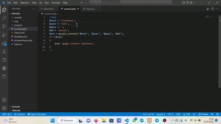Open the Database view in activity bar
Screen dimensions: 221x124
coord(4,76)
